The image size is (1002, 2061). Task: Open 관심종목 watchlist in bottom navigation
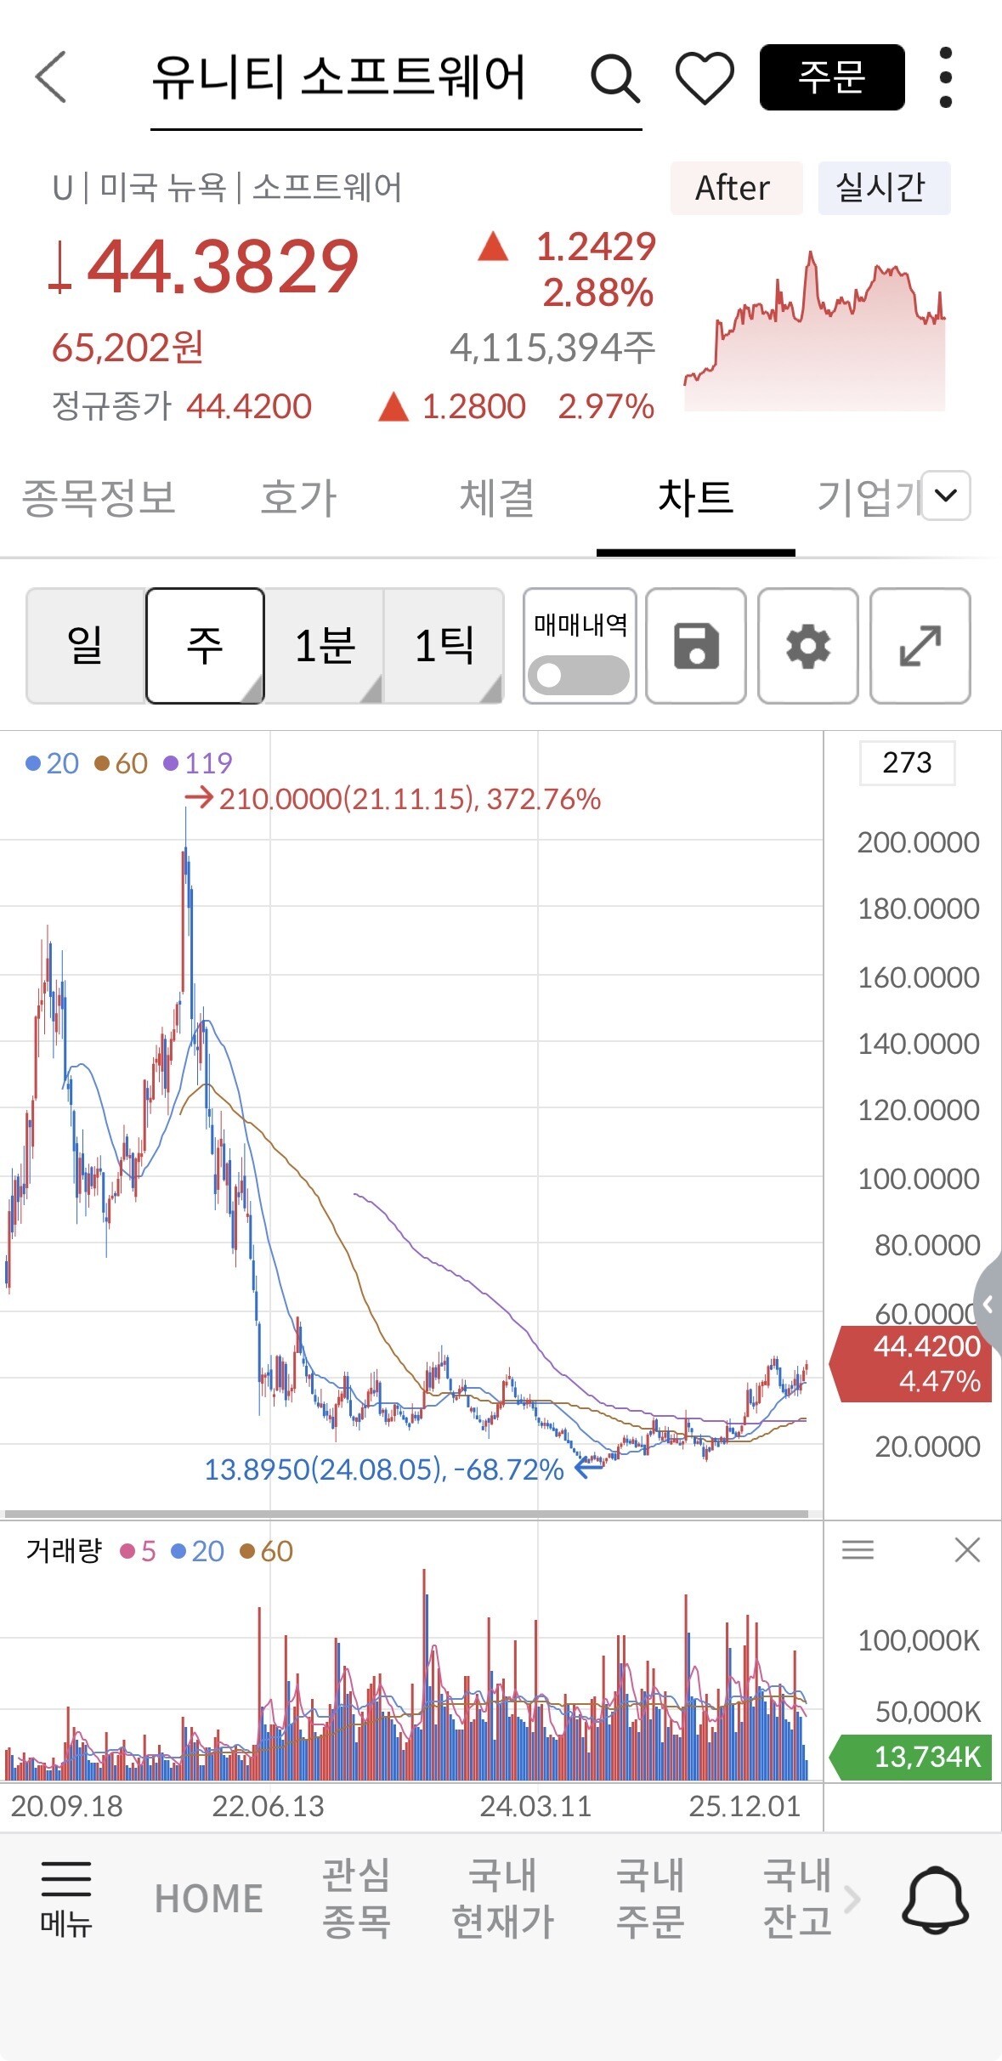click(356, 1899)
